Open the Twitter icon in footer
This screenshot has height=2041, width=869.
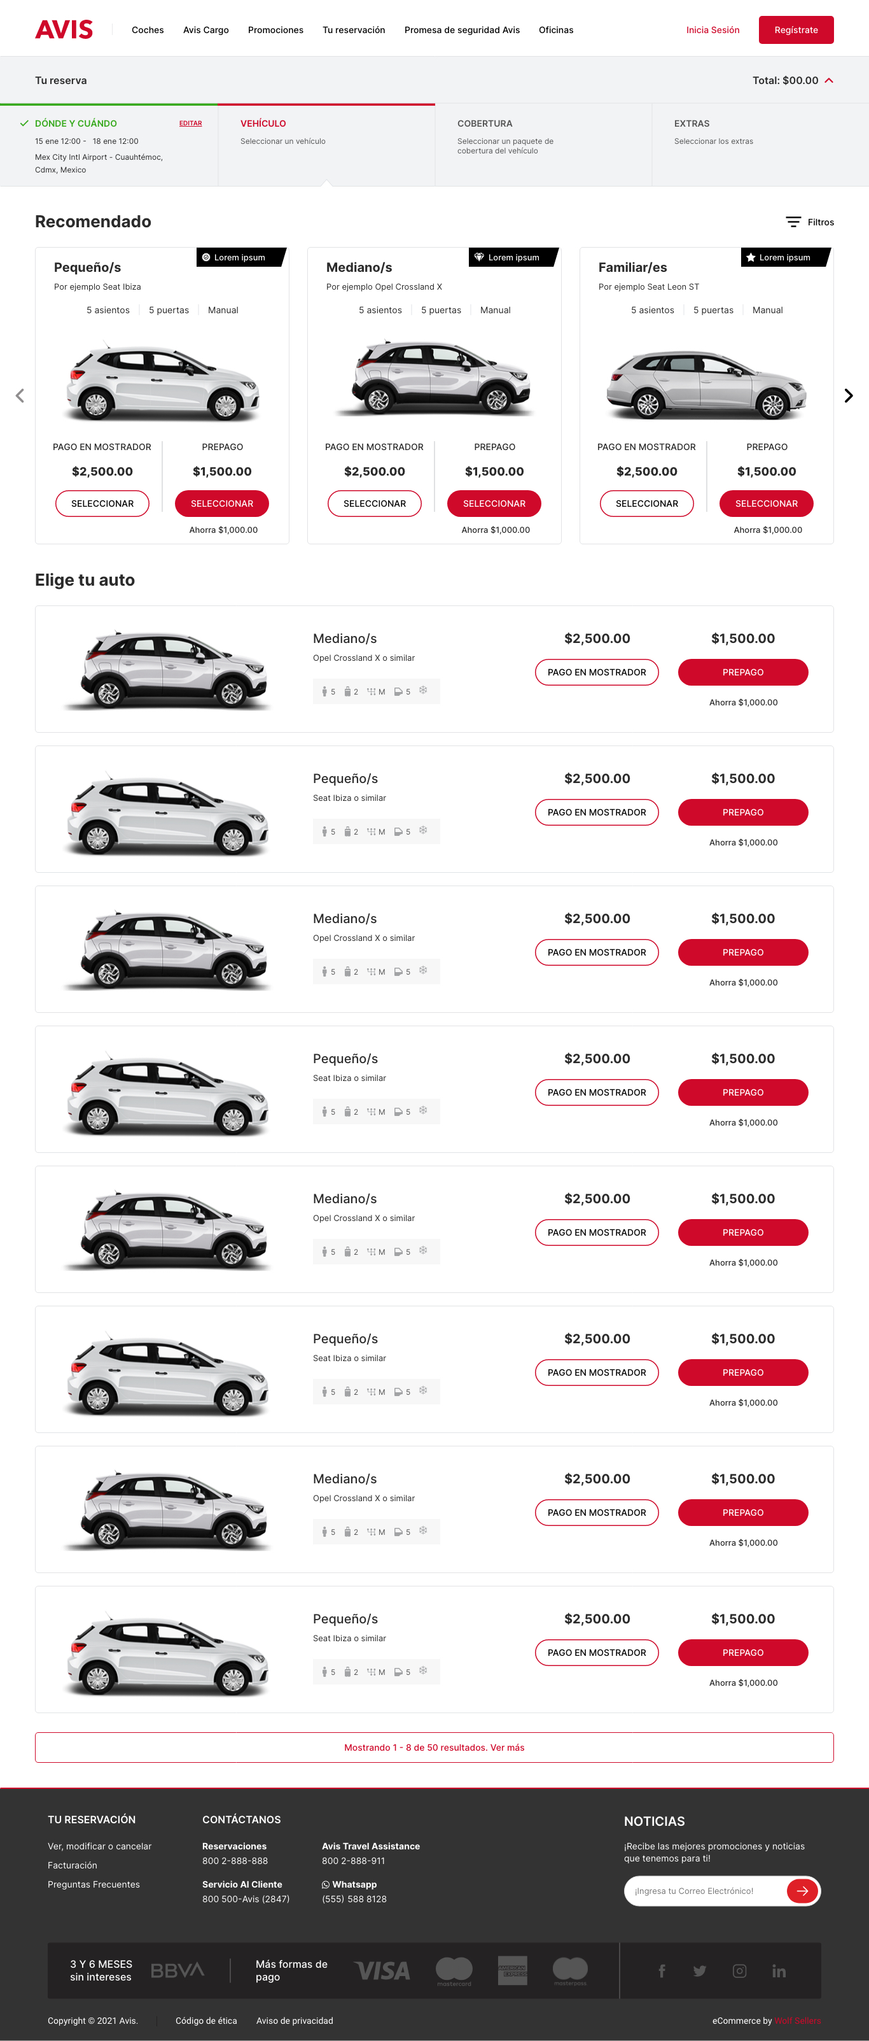pyautogui.click(x=700, y=1970)
